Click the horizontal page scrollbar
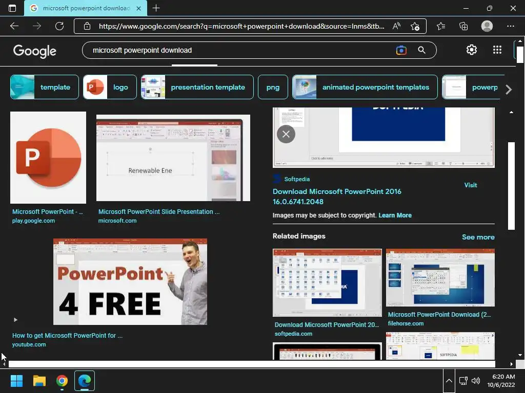The height and width of the screenshot is (393, 525). (x=251, y=364)
